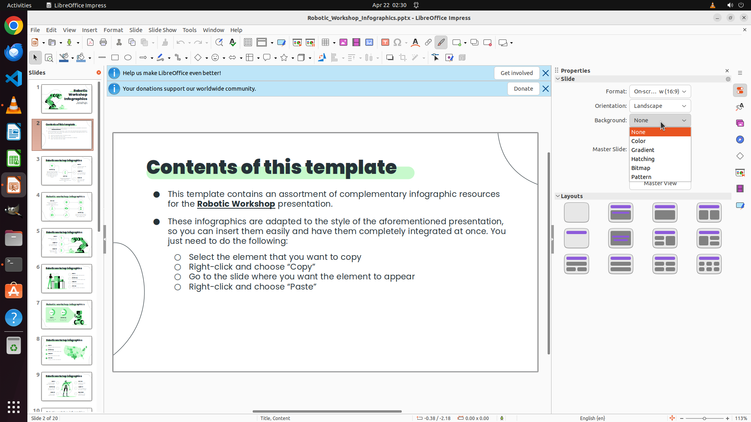Click the Export as PDF icon
Image resolution: width=751 pixels, height=422 pixels.
pyautogui.click(x=90, y=43)
